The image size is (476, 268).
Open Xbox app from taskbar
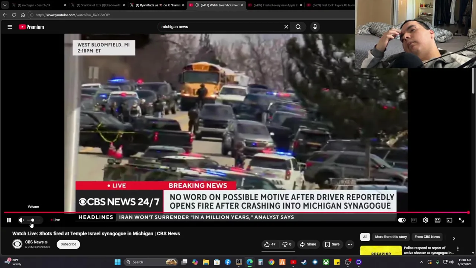point(326,262)
